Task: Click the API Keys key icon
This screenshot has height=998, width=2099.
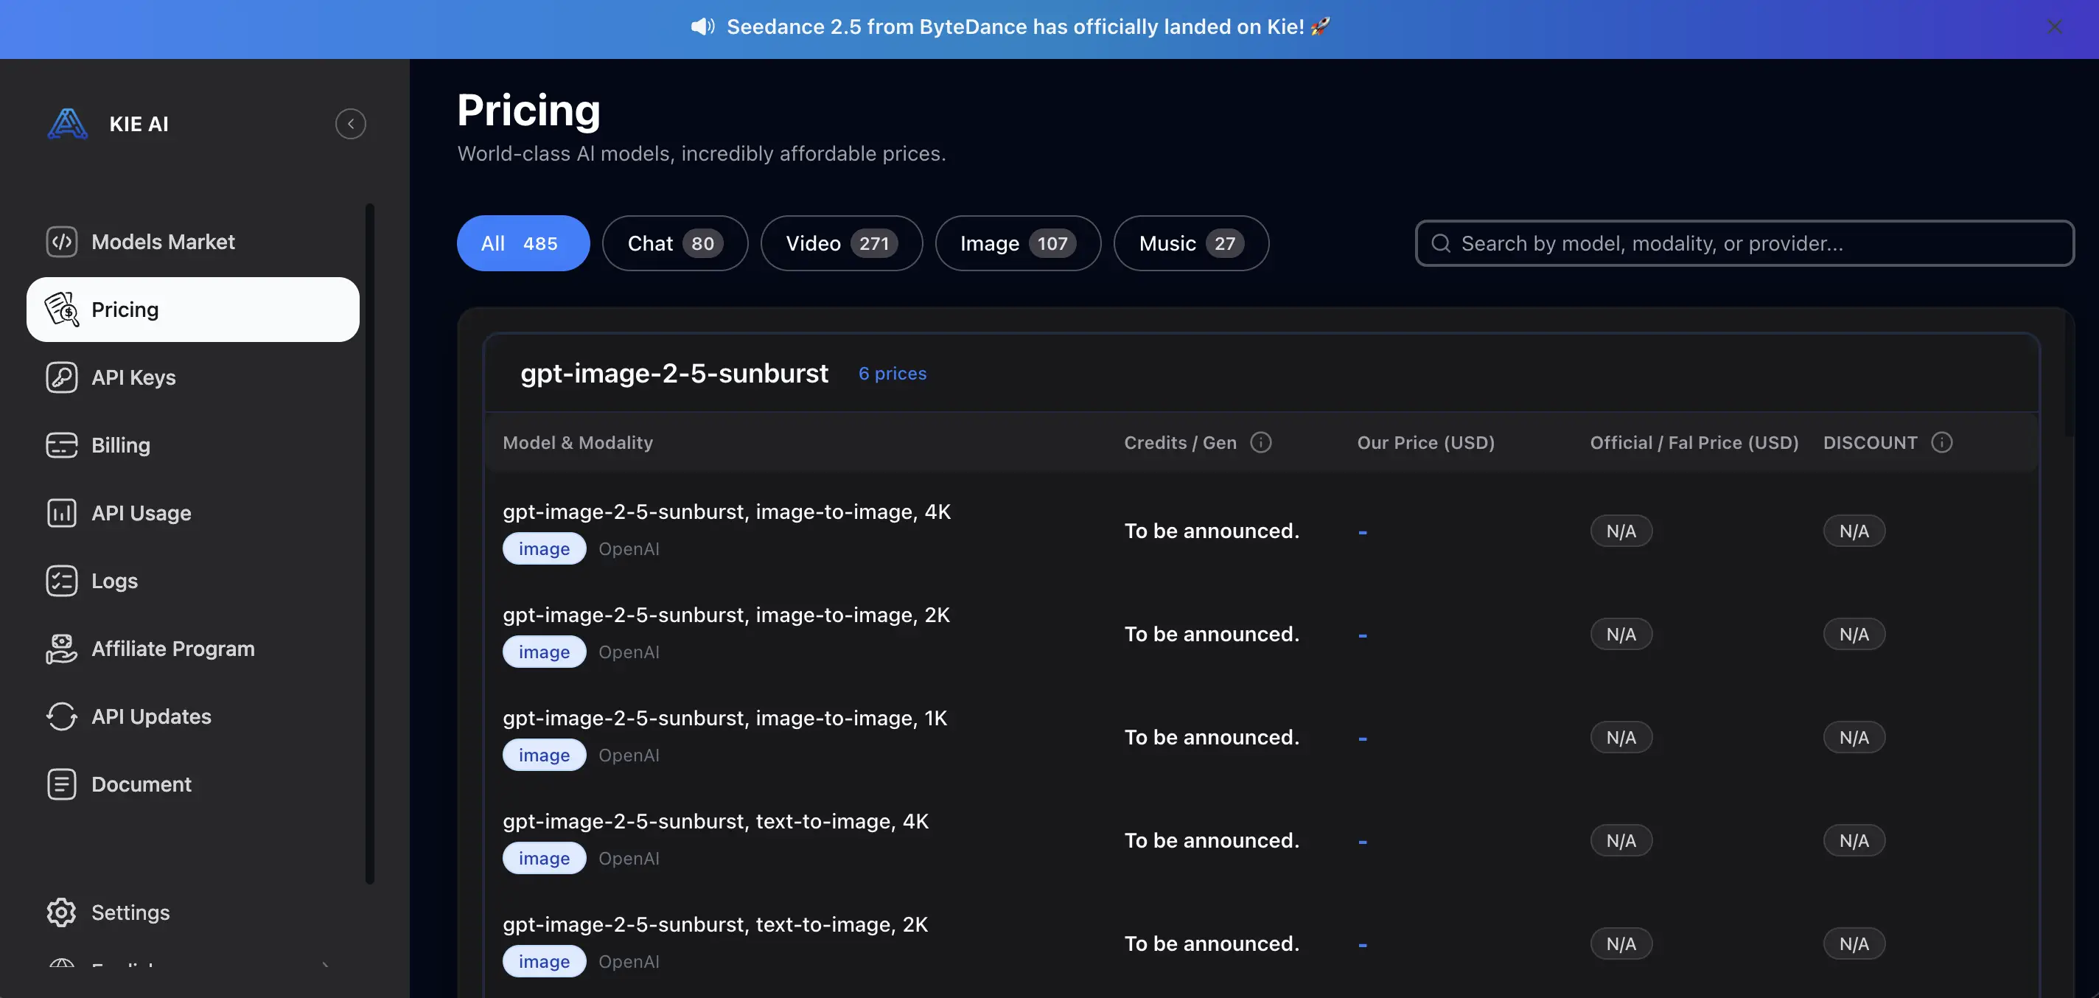Action: (62, 377)
